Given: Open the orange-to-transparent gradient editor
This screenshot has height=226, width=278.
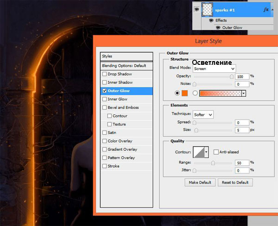Looking at the screenshot, I should coord(221,93).
